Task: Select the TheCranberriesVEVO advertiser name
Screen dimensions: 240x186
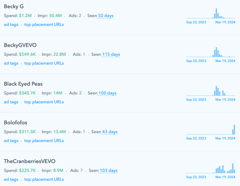Action: 30,161
